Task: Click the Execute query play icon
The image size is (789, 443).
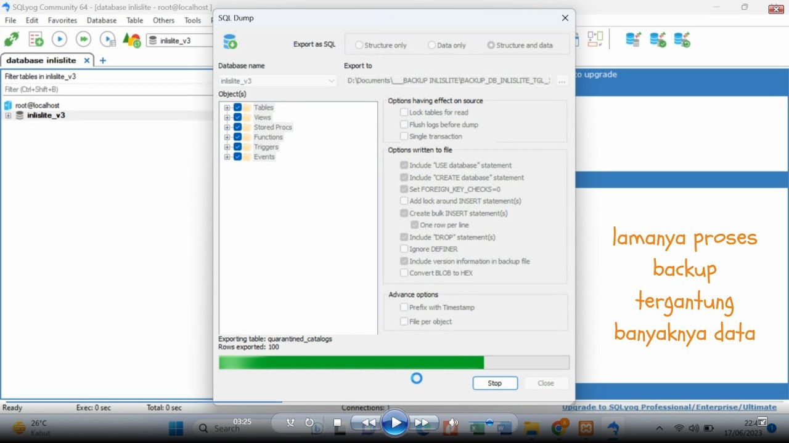Action: [x=59, y=39]
